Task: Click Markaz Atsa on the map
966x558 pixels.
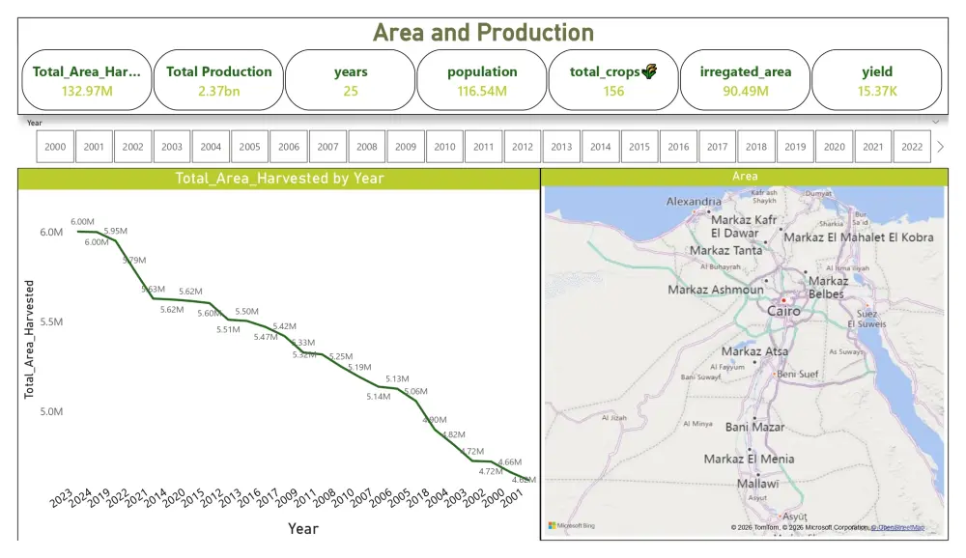Action: click(x=754, y=351)
